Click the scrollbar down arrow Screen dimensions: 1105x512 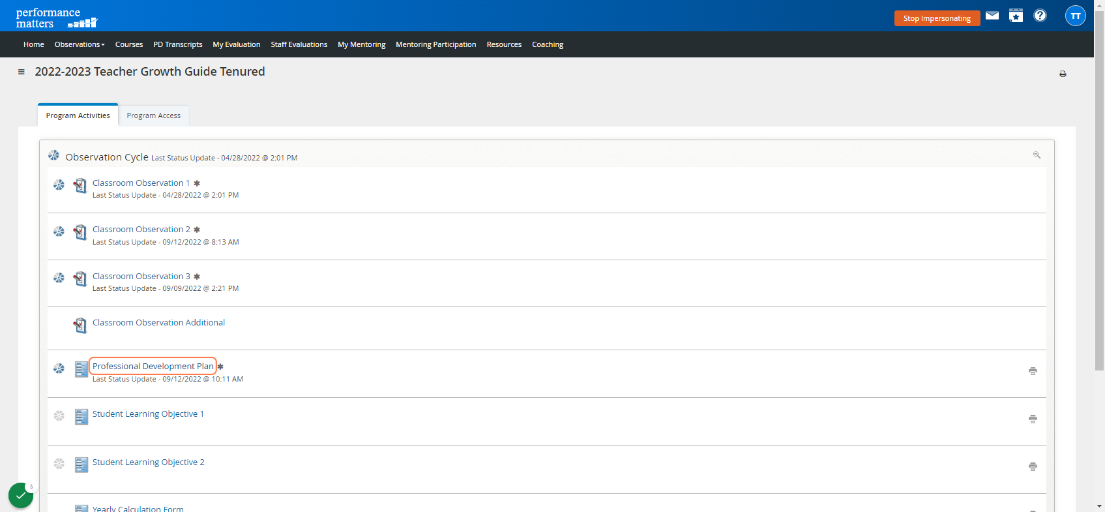click(x=1099, y=506)
